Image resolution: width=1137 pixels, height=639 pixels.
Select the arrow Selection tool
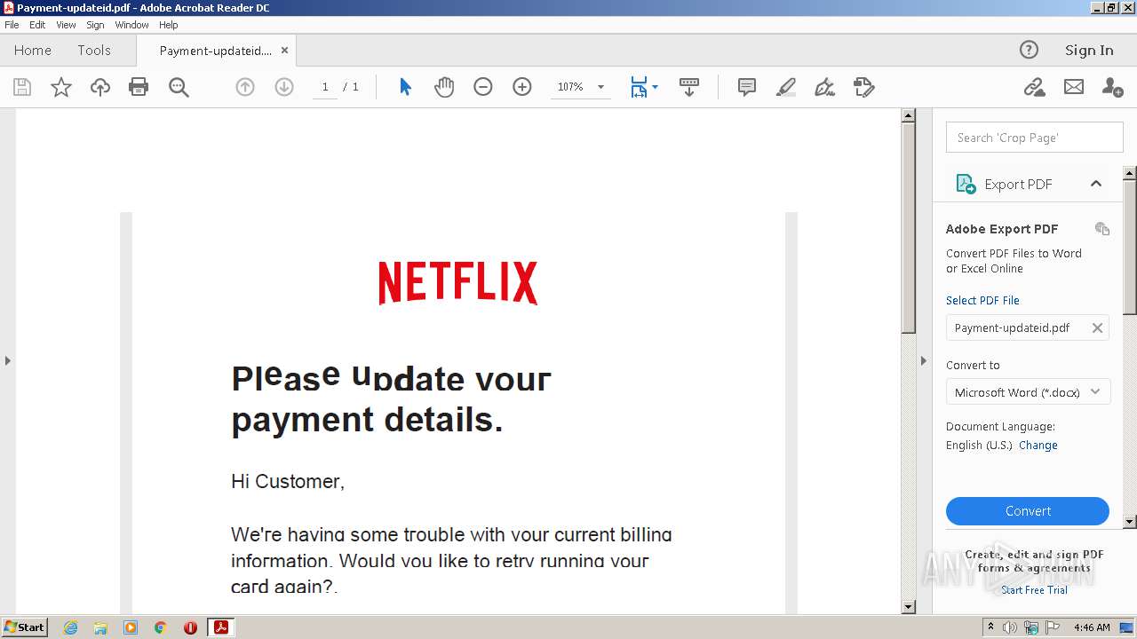[405, 87]
